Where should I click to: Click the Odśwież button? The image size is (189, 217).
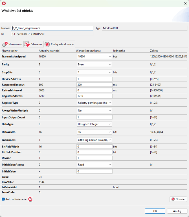click(x=178, y=199)
